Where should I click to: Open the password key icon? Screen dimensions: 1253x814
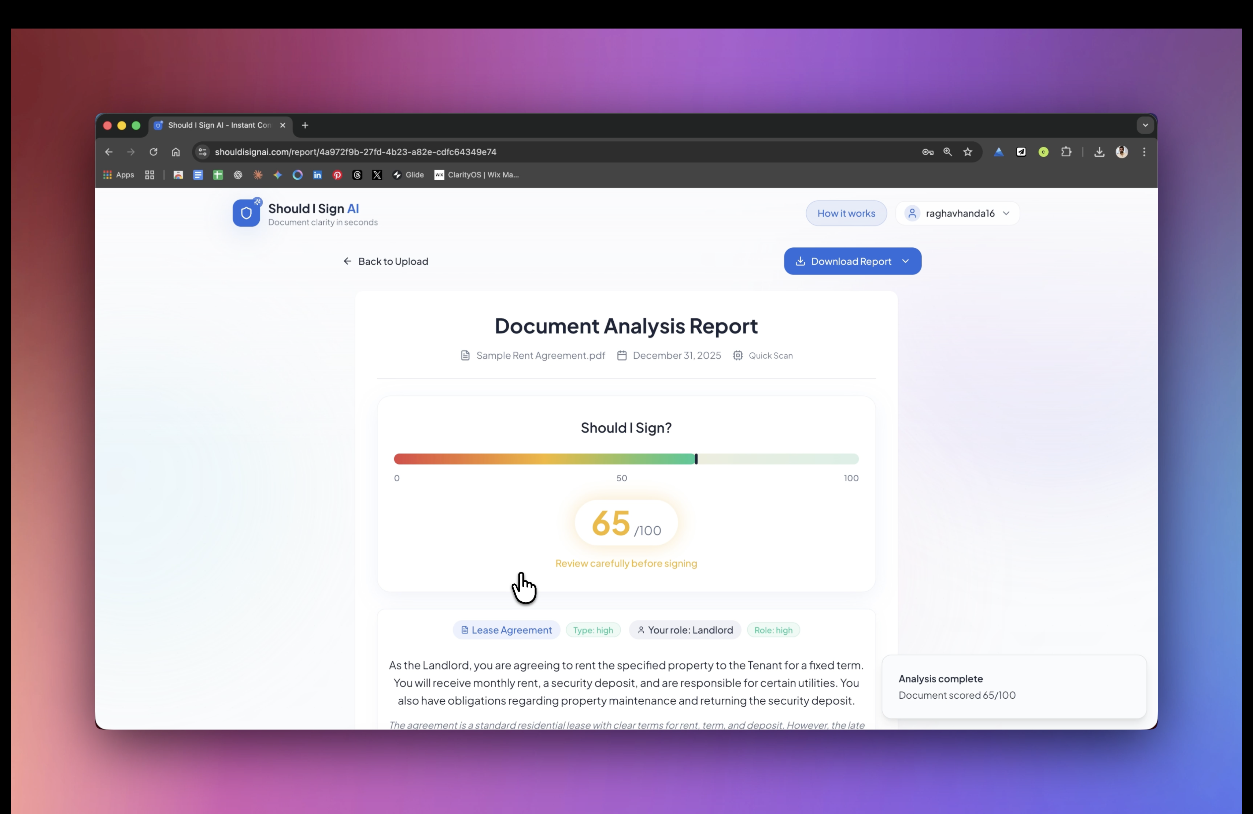point(928,152)
